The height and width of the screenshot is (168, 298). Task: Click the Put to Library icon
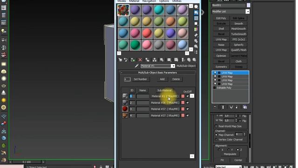[162, 60]
